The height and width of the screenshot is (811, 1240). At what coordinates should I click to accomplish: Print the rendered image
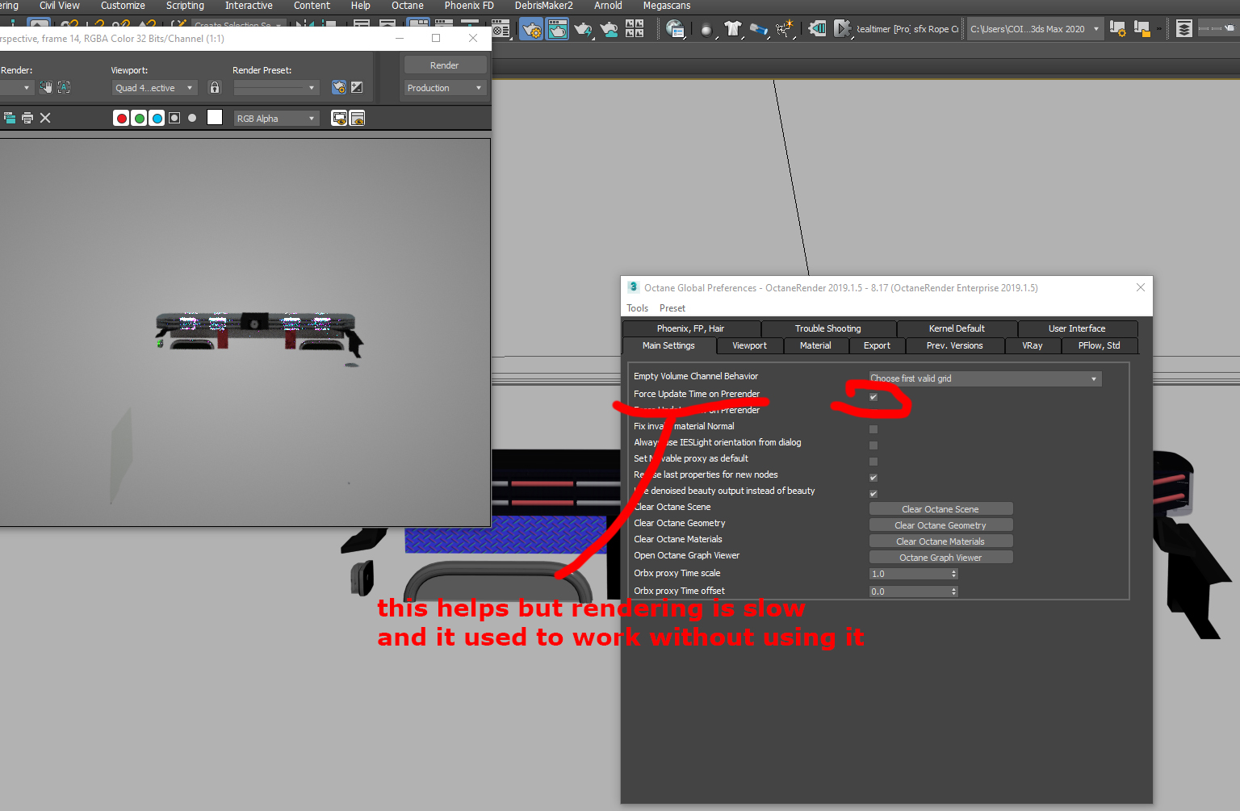(x=27, y=118)
